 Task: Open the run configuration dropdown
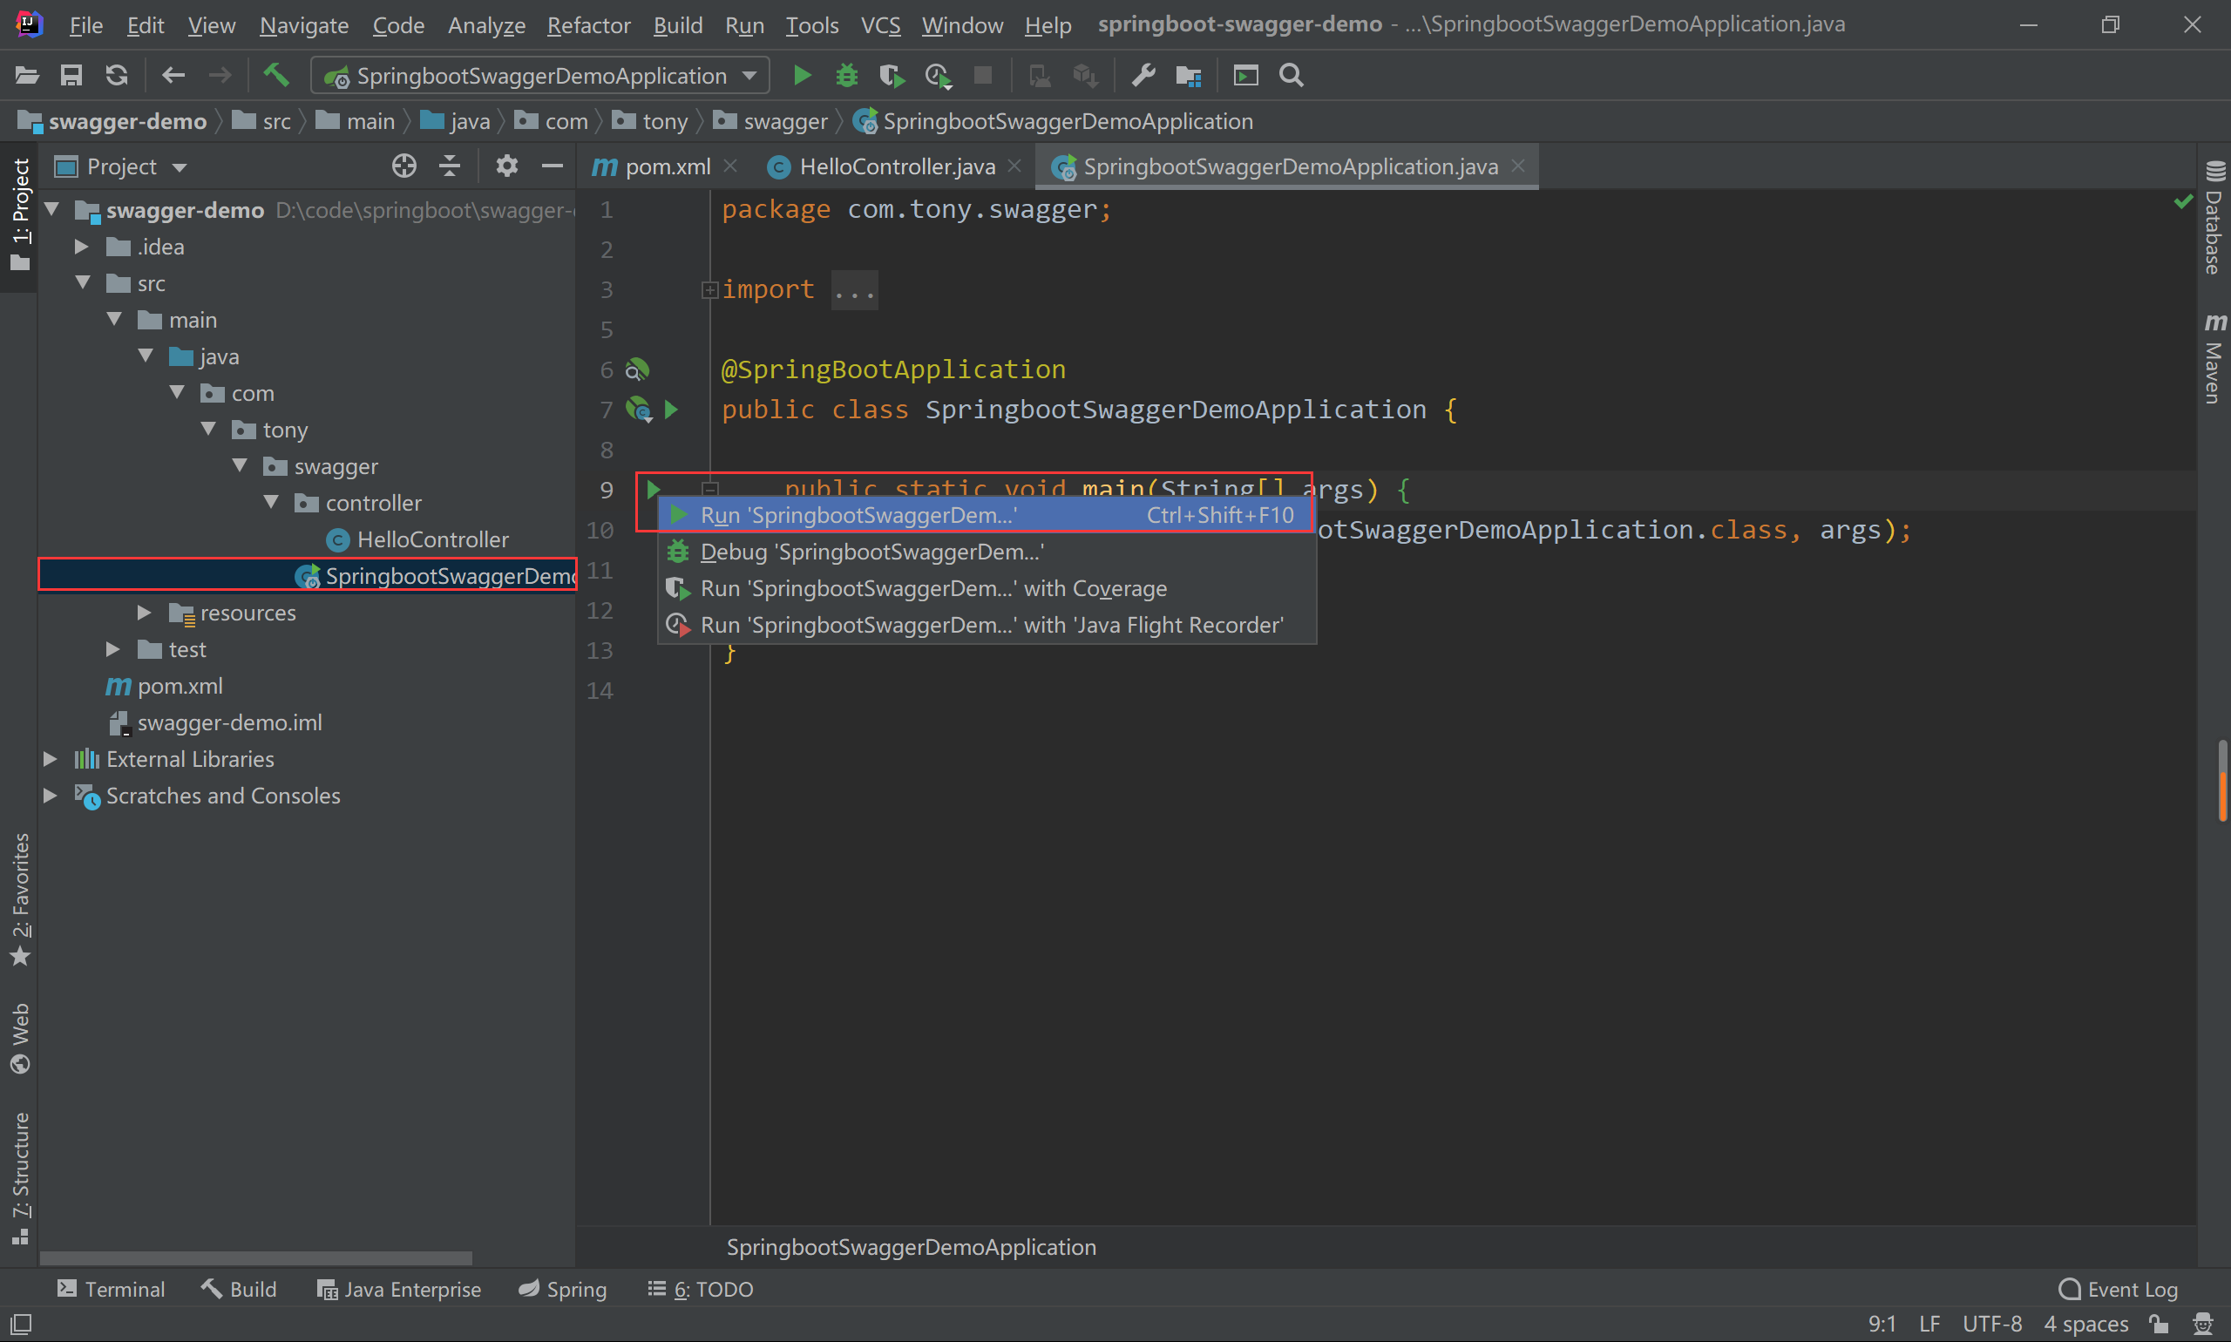pyautogui.click(x=541, y=75)
